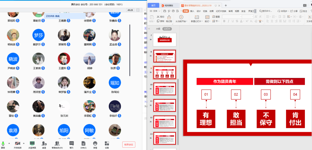
Task: Turn on video camera (开启视频)
Action: pos(17,144)
